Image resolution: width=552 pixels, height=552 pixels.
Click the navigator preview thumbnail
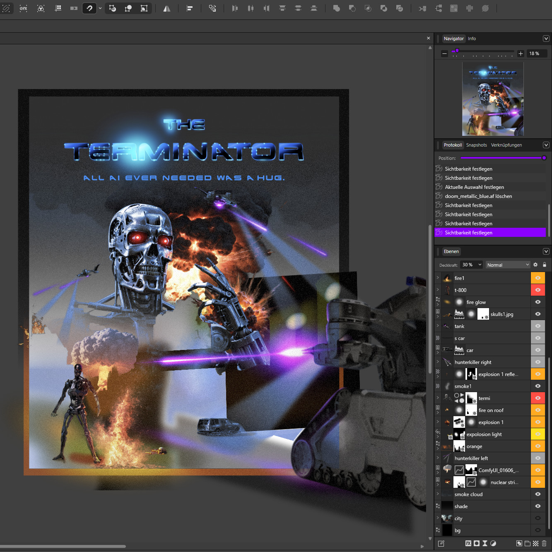[x=493, y=99]
